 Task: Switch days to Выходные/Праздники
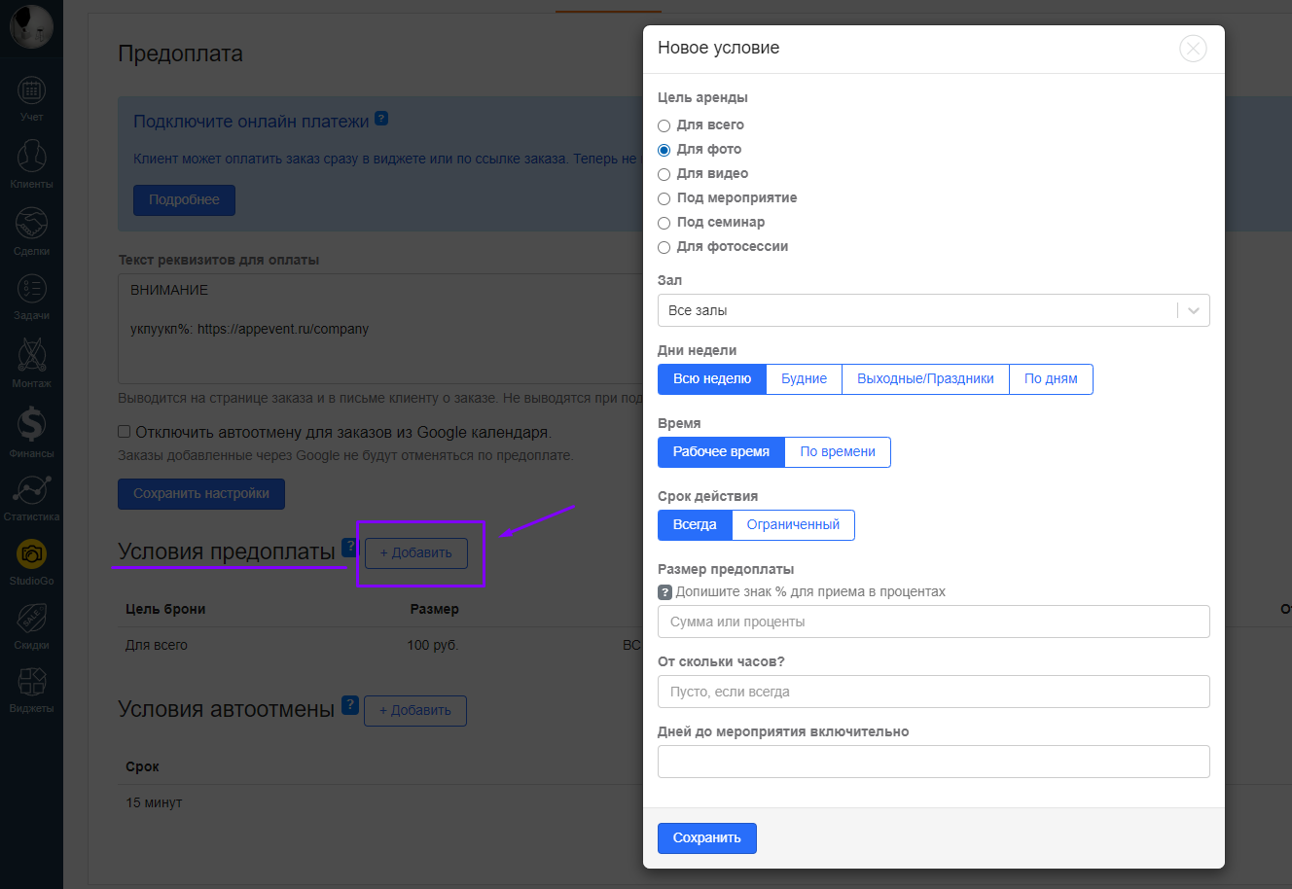(925, 379)
